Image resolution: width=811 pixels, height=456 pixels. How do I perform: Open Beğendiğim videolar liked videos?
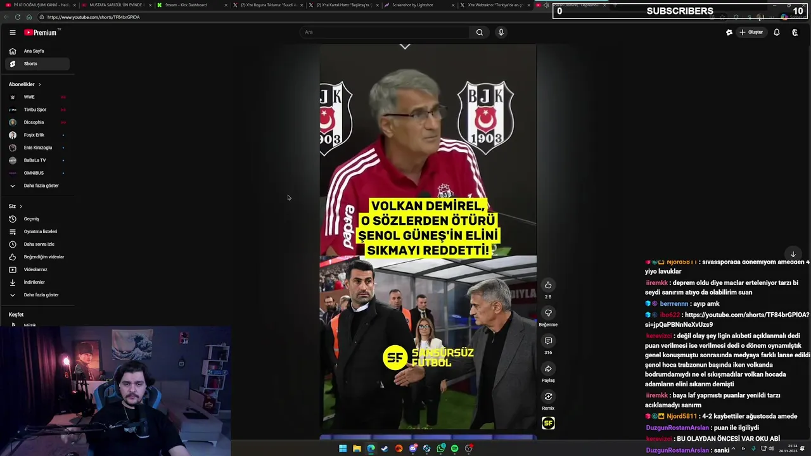(37, 257)
